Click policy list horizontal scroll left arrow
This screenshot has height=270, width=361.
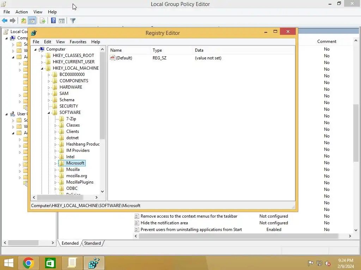pos(136,236)
